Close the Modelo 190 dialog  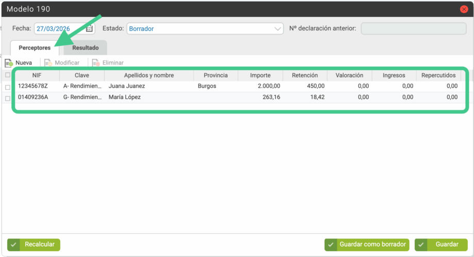pos(464,9)
